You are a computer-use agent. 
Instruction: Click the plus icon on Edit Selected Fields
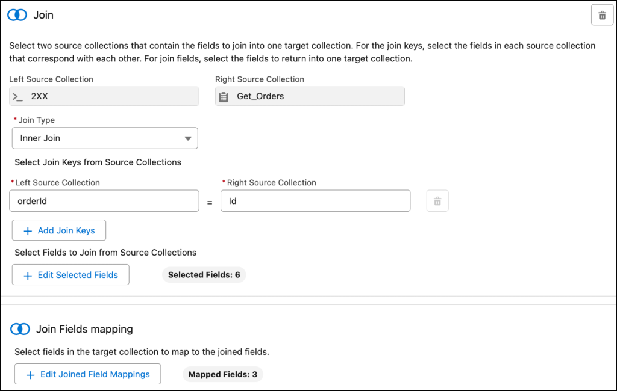pos(27,275)
